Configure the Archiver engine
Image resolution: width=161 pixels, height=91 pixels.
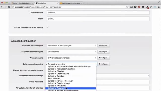click(x=104, y=58)
